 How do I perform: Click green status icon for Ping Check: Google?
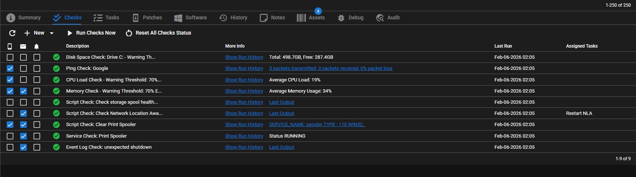(x=56, y=68)
